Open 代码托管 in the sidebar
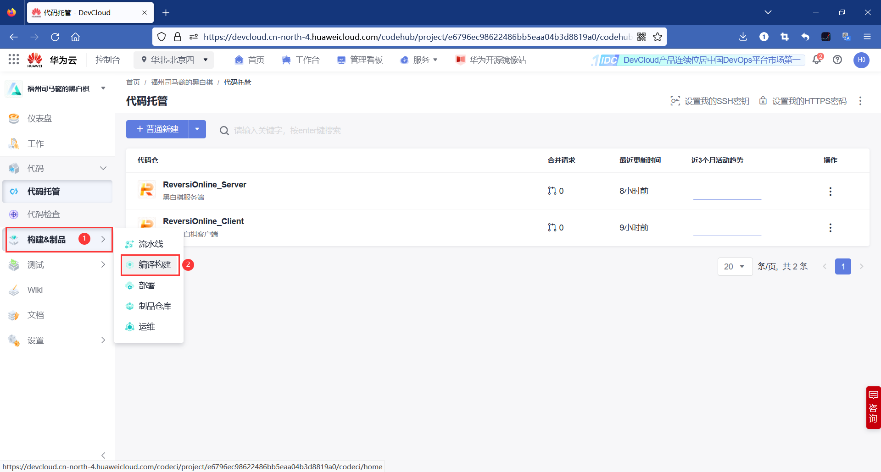This screenshot has height=472, width=881. pos(57,191)
